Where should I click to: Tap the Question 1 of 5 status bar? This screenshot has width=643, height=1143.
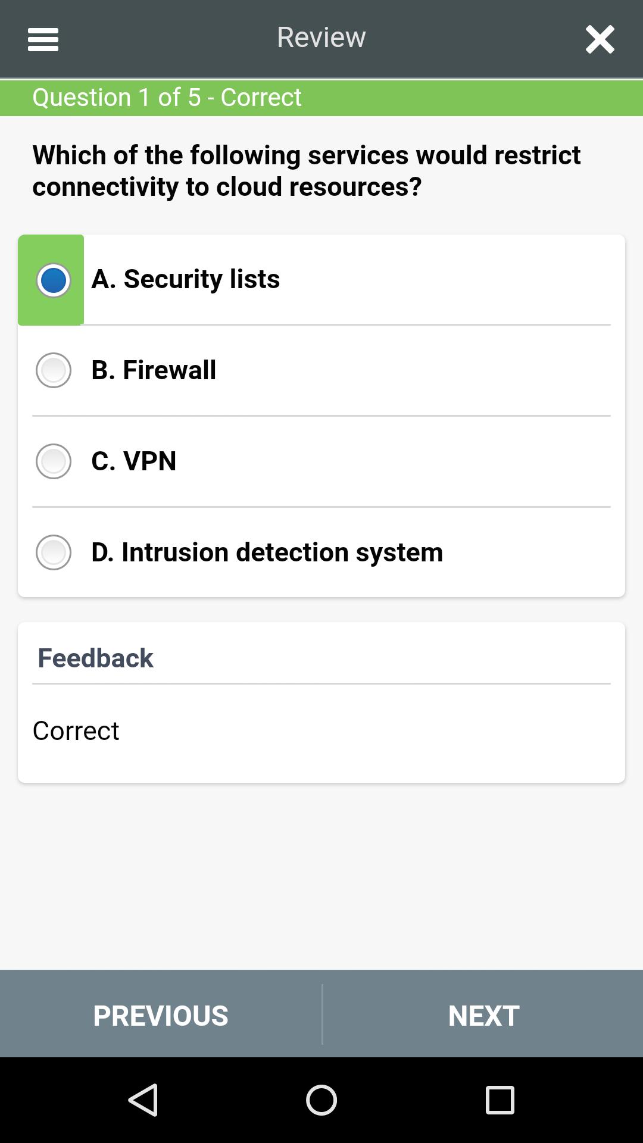point(321,98)
